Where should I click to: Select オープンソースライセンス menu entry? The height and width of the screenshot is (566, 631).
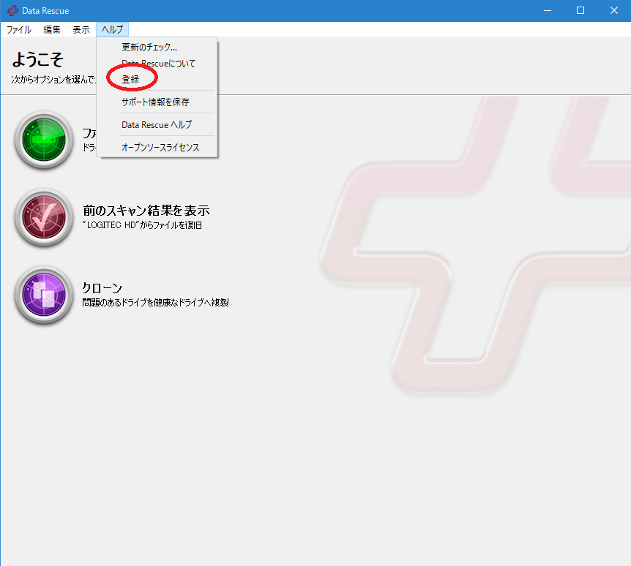coord(160,147)
